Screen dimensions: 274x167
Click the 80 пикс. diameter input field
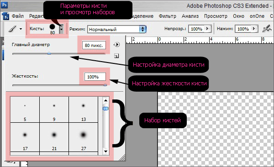click(x=94, y=45)
